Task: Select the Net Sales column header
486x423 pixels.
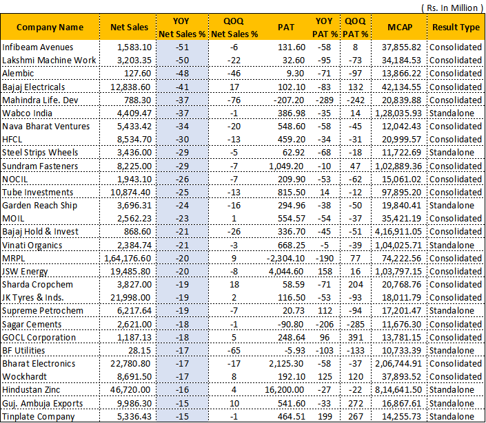Action: (129, 28)
